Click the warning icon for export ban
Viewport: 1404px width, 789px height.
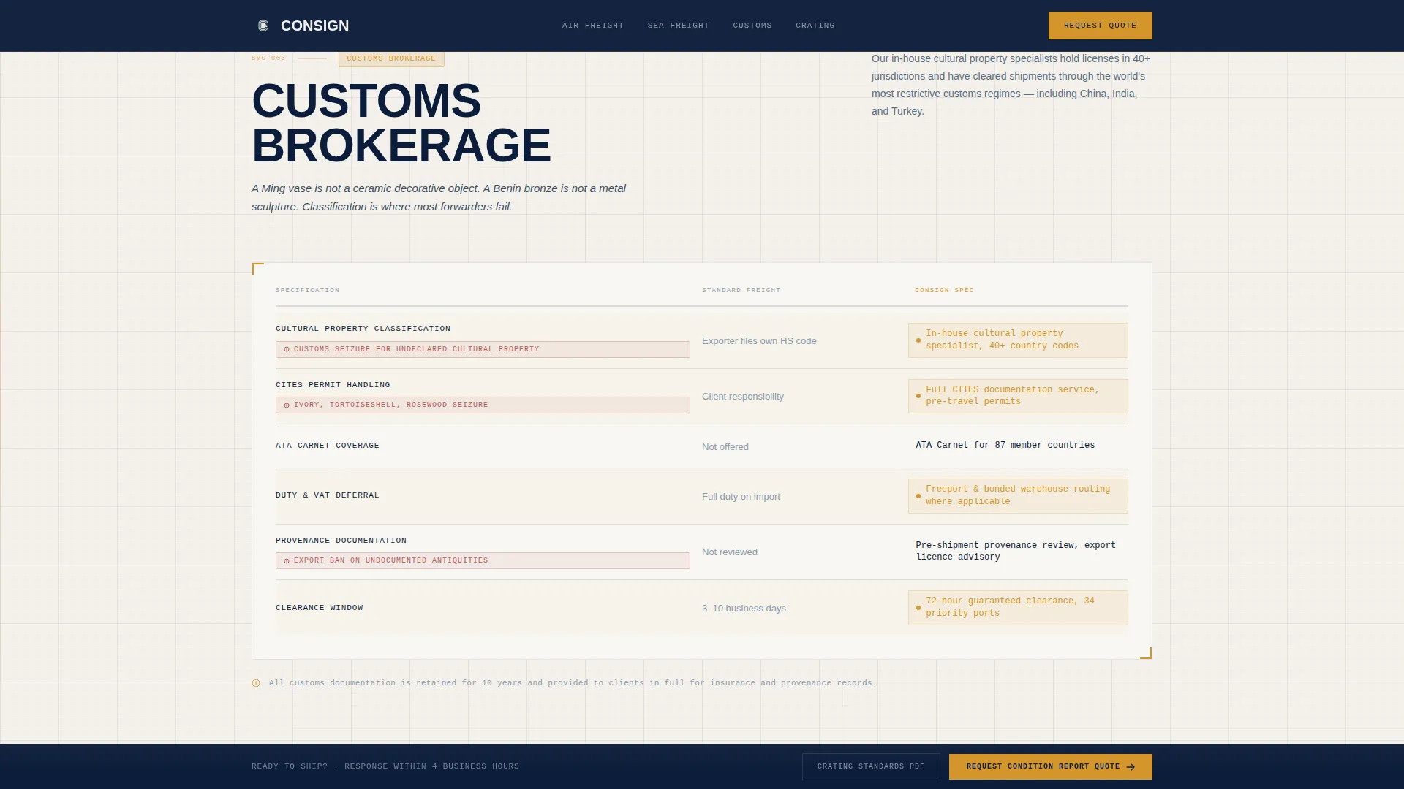287,561
